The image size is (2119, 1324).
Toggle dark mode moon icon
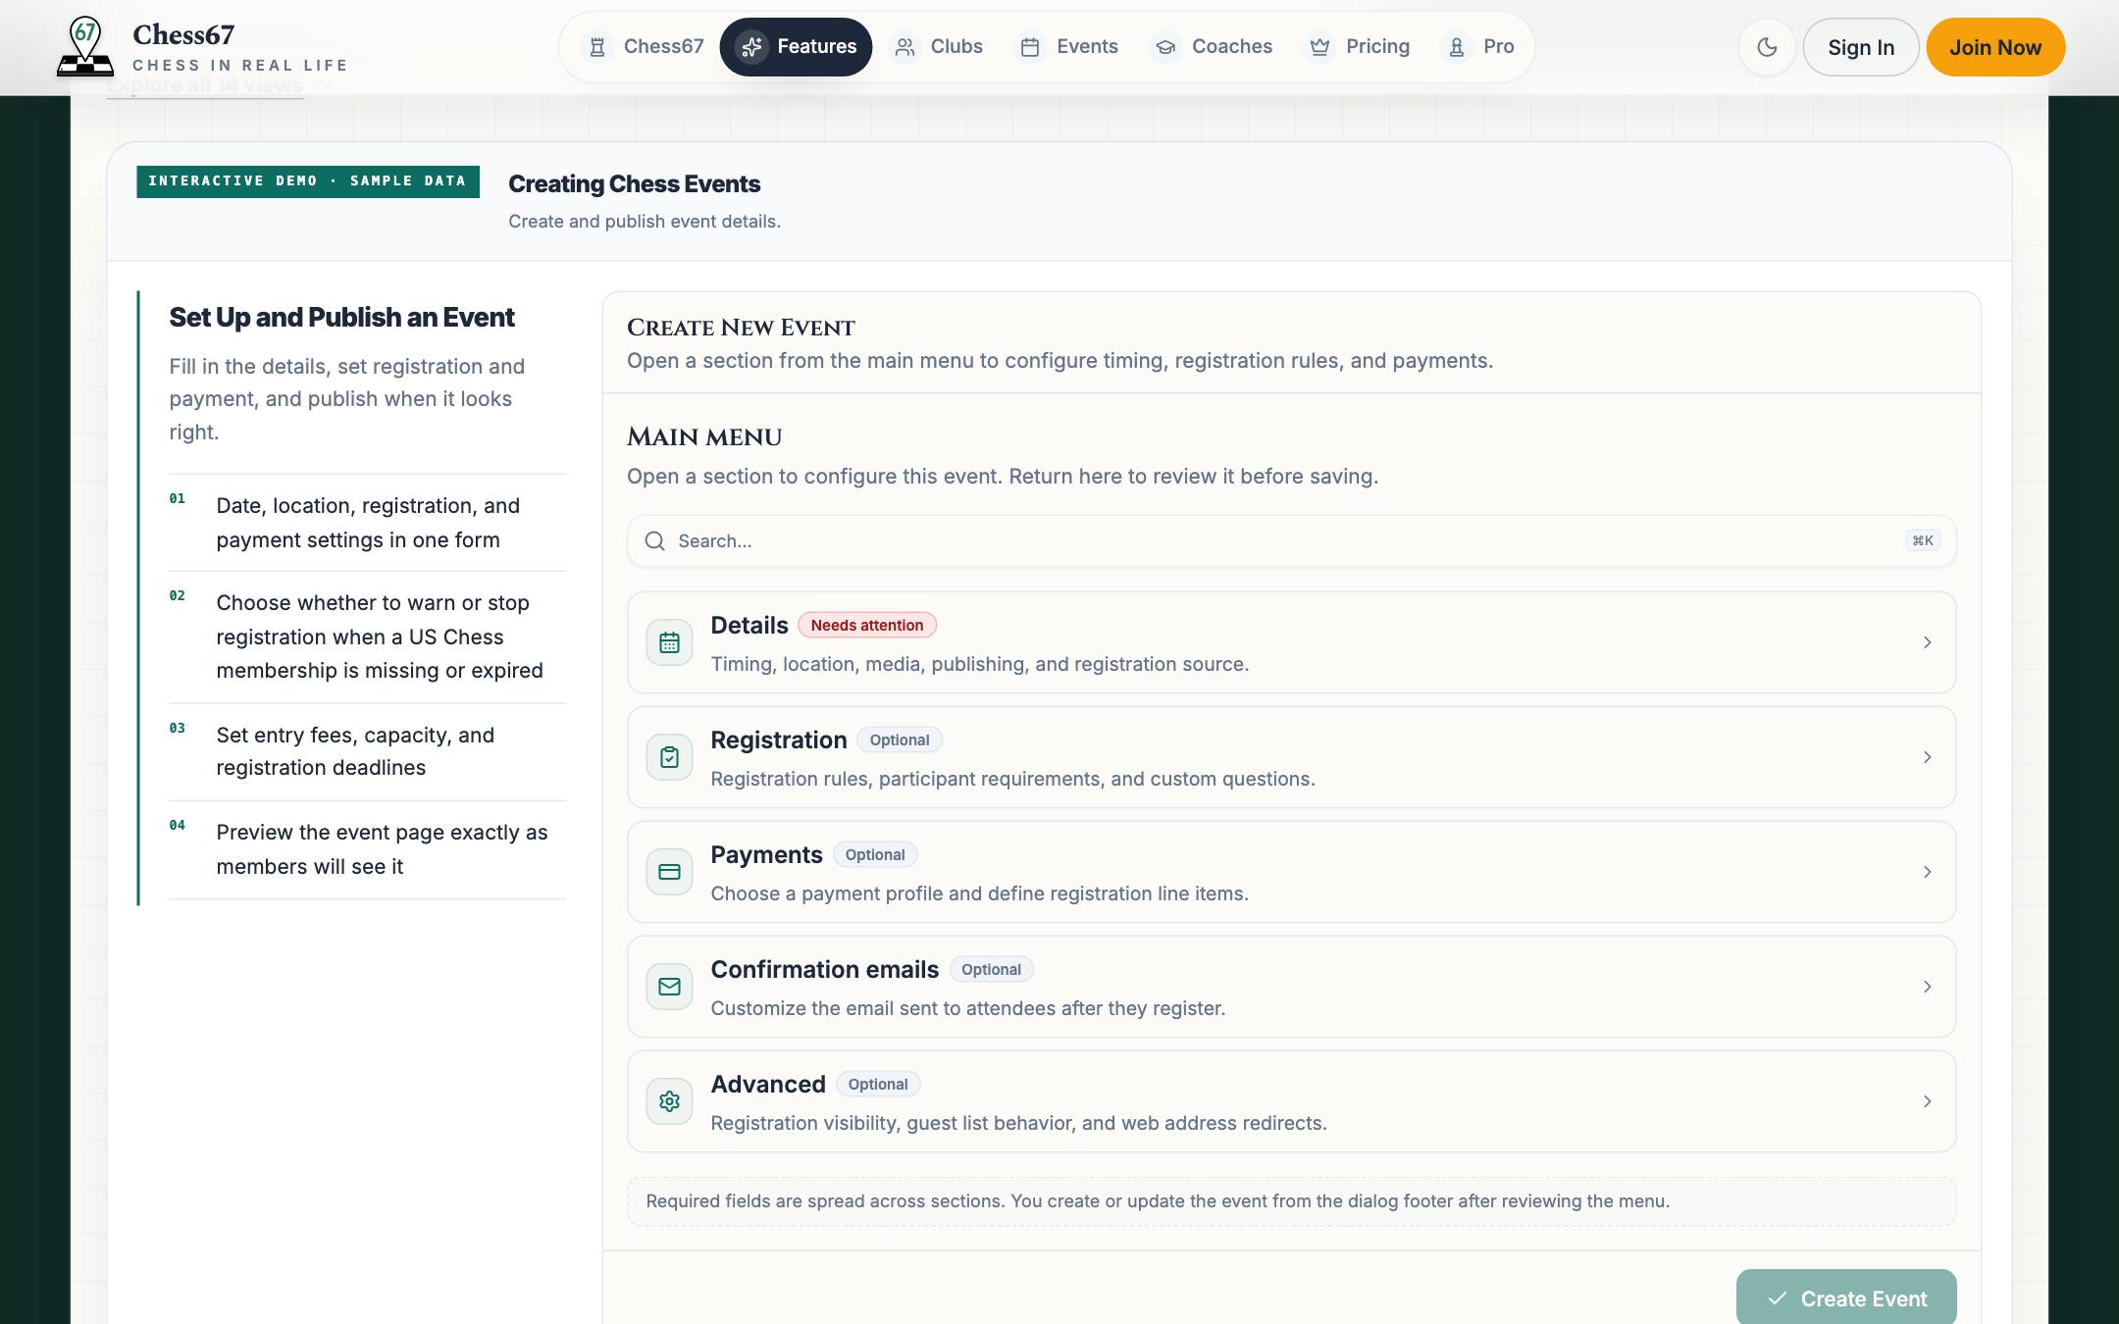click(x=1767, y=47)
